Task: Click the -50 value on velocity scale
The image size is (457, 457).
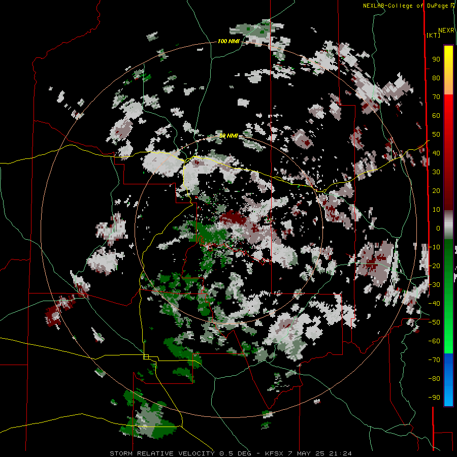Action: (x=434, y=322)
